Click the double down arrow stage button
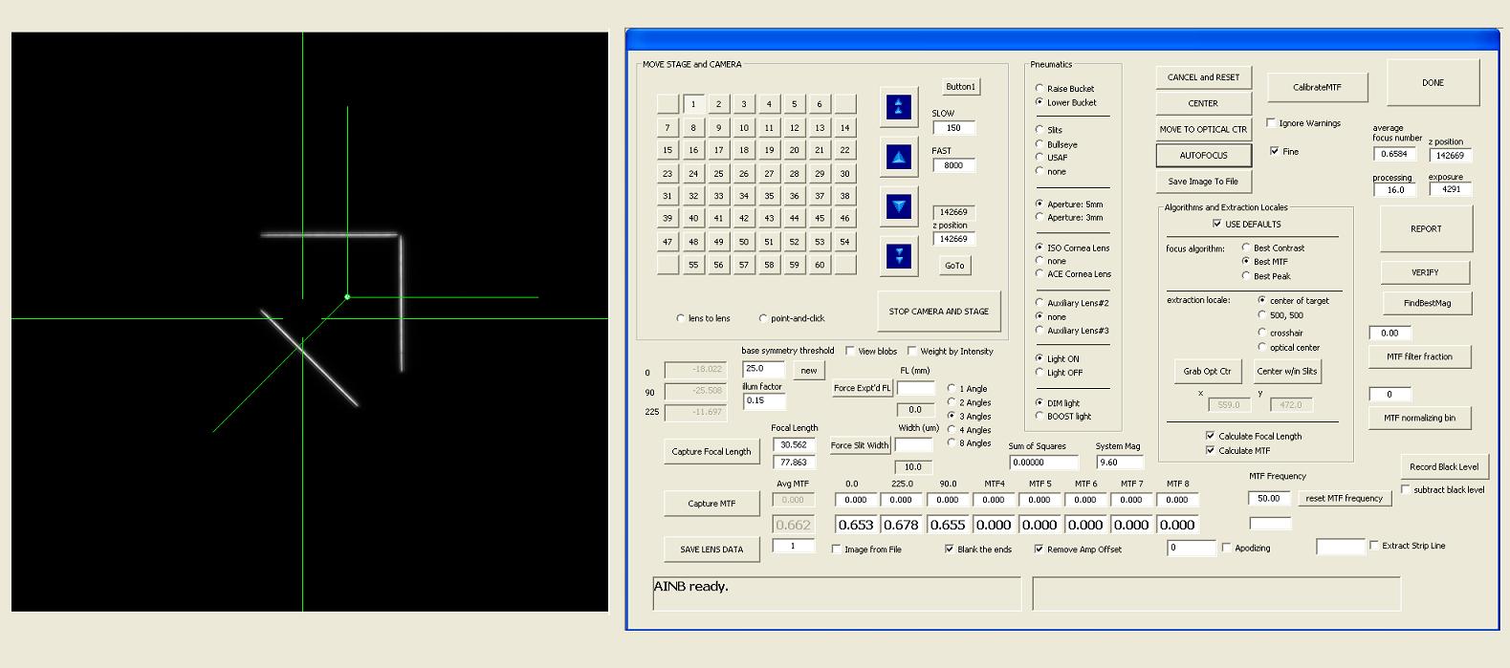Viewport: 1510px width, 668px height. tap(898, 255)
